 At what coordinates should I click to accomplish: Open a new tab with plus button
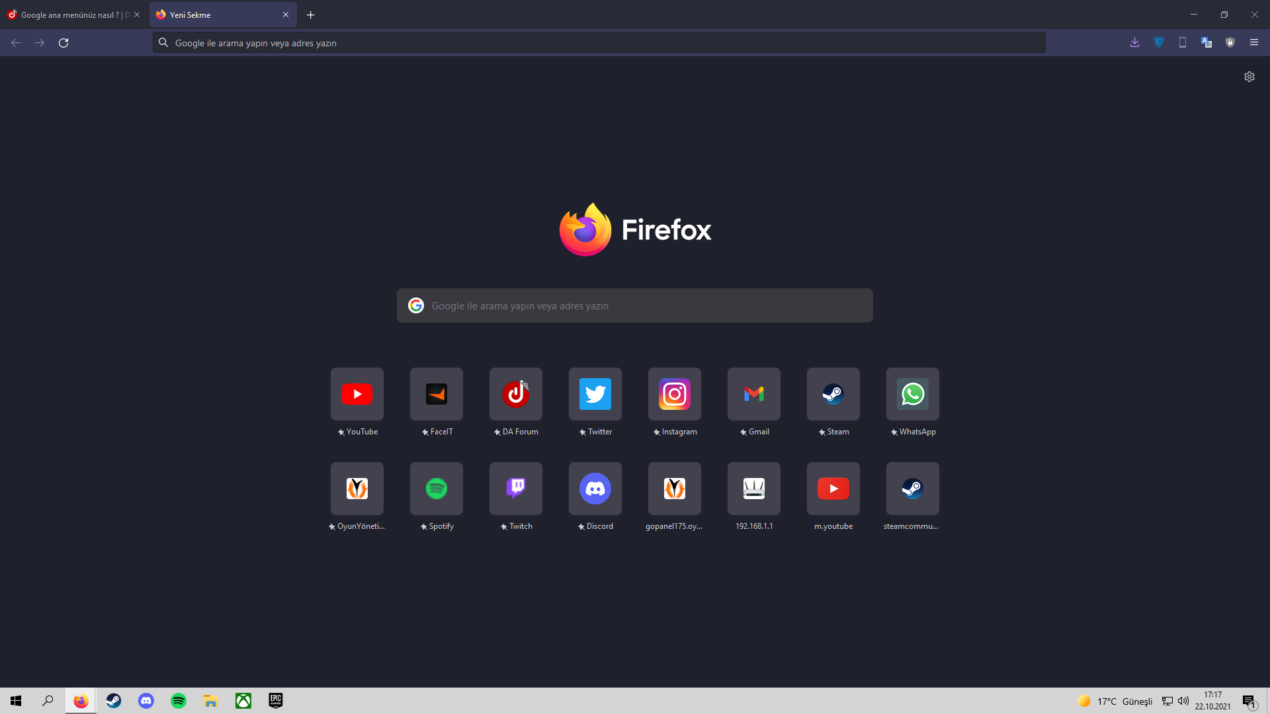pos(311,15)
